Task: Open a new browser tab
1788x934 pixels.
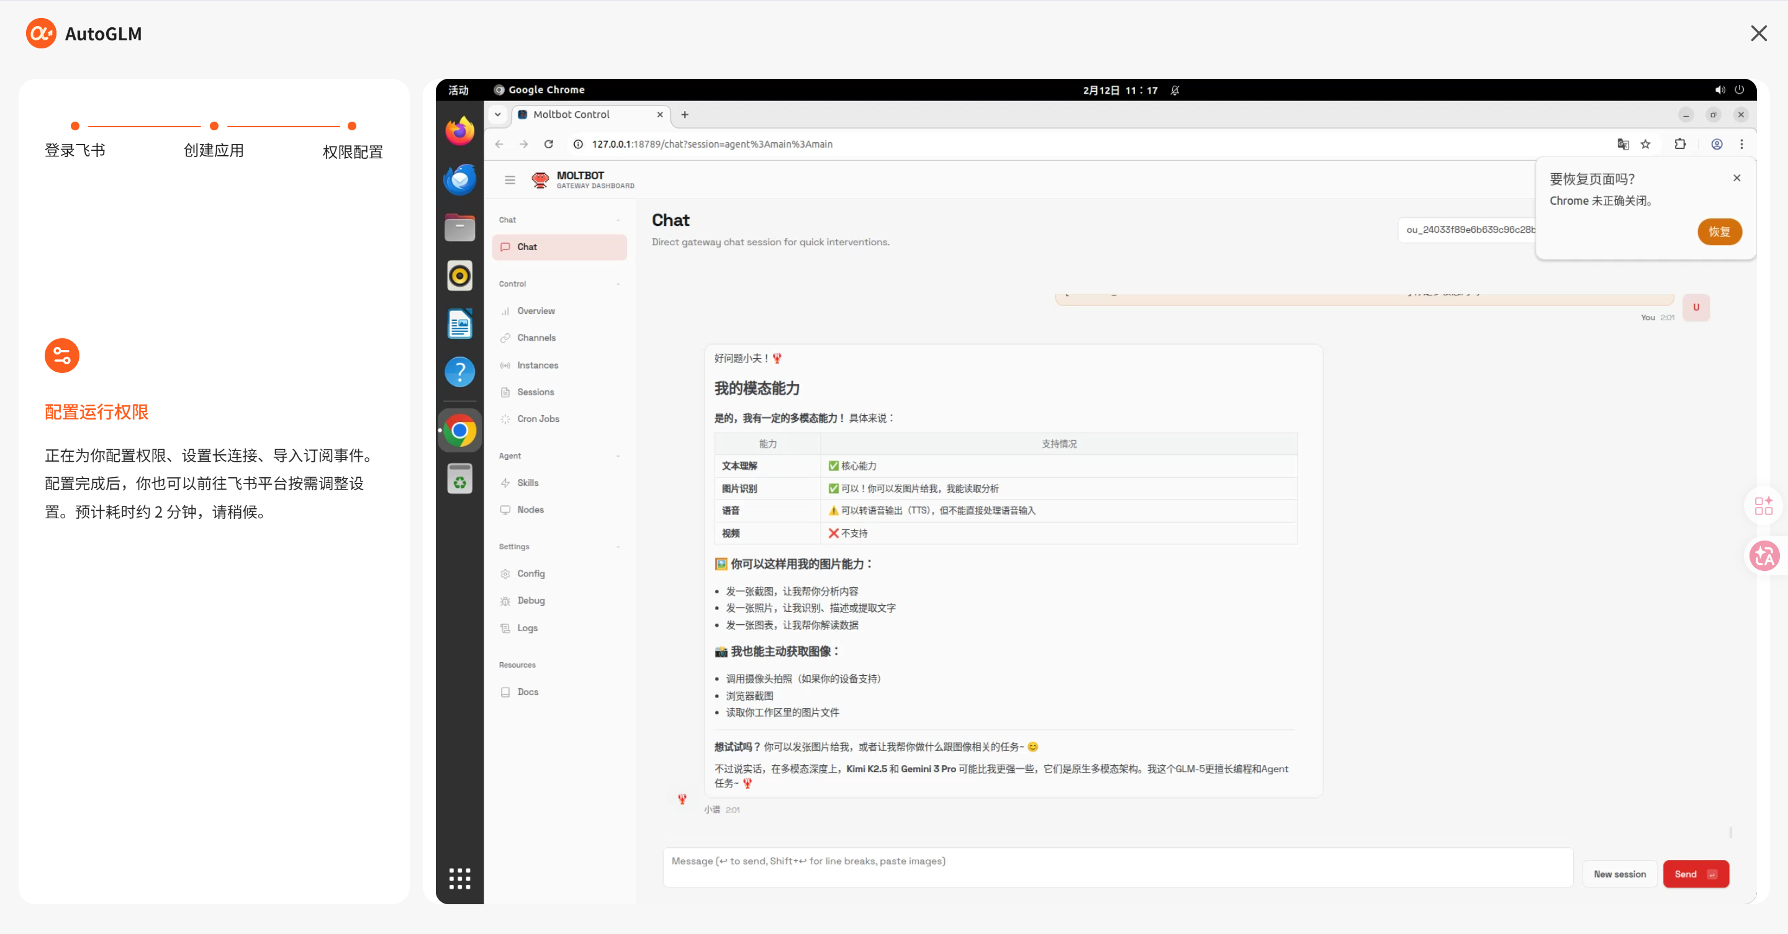Action: click(x=684, y=114)
